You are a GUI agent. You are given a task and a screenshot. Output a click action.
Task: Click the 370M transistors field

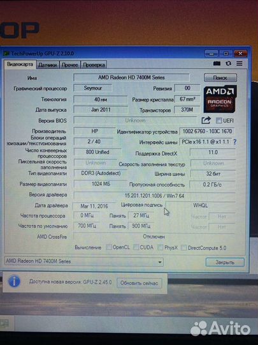pyautogui.click(x=187, y=110)
